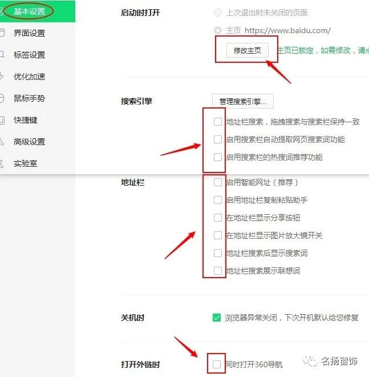
Task: Open the 鼠标手势 settings section
Action: [29, 98]
